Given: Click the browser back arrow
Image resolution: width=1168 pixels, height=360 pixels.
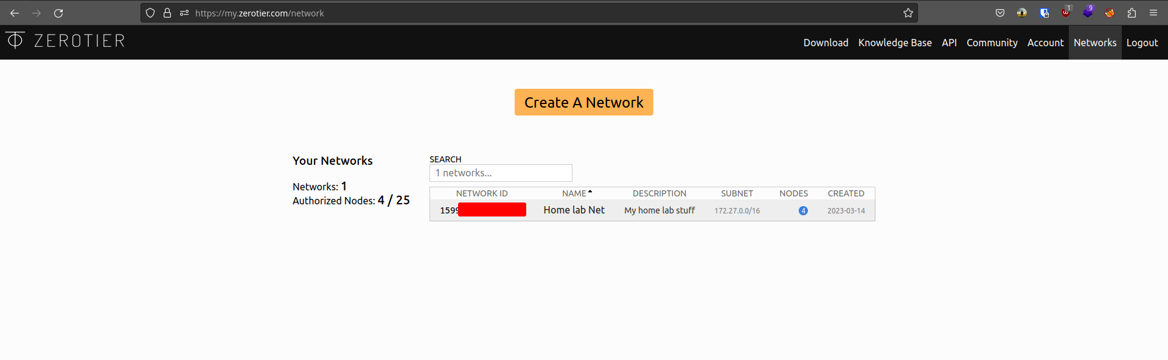Looking at the screenshot, I should pyautogui.click(x=15, y=13).
